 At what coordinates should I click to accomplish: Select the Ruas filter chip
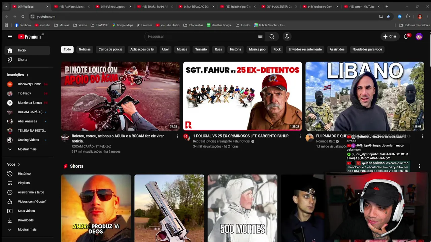point(218,49)
